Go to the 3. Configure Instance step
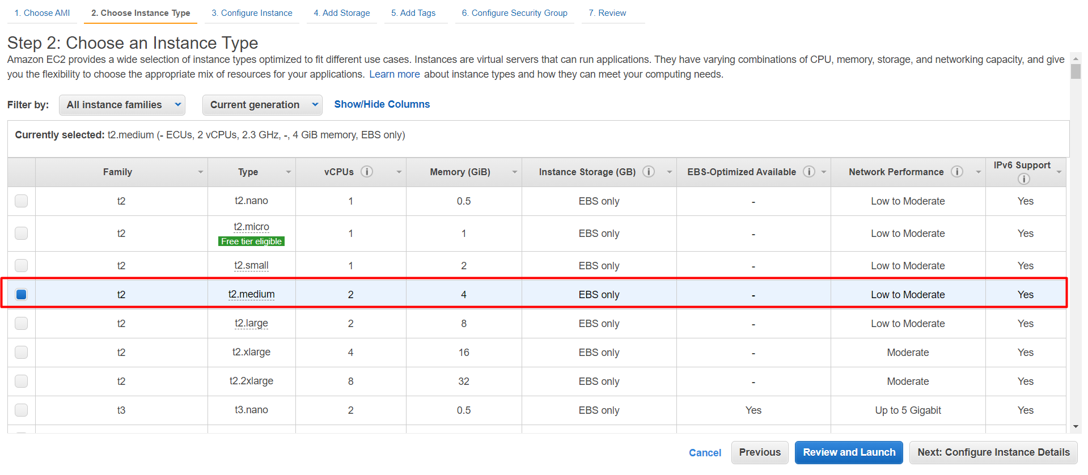The height and width of the screenshot is (475, 1088). [252, 13]
